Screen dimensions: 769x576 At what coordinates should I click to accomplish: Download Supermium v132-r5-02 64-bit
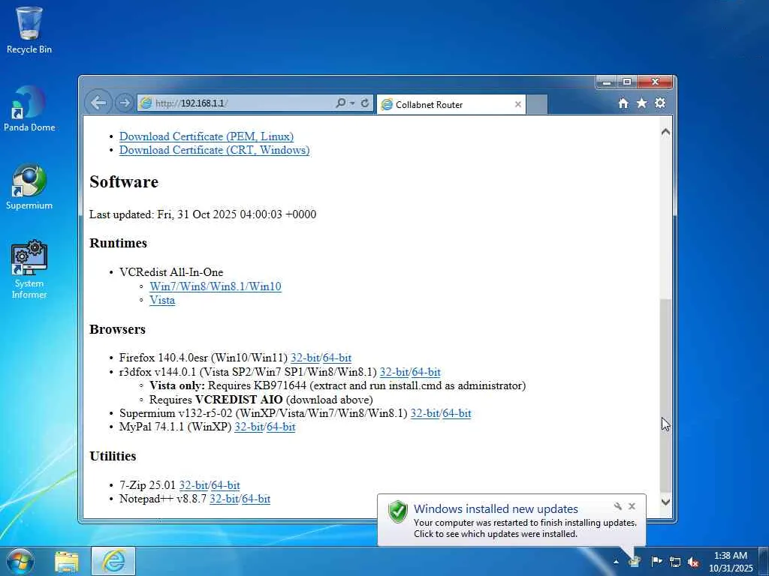point(457,413)
